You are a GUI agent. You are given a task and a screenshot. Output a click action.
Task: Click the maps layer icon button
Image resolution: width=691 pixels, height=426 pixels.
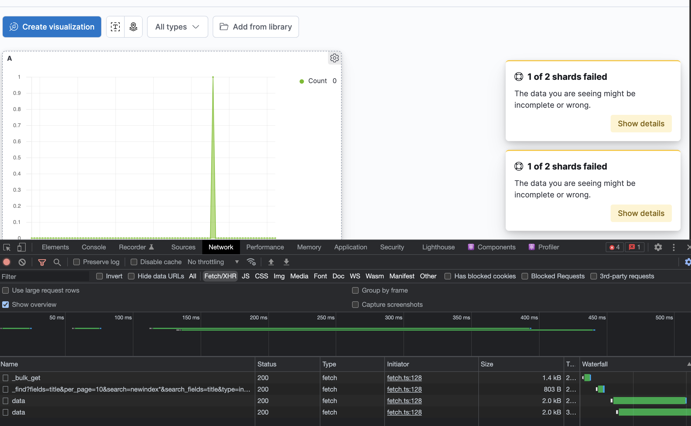pos(133,27)
